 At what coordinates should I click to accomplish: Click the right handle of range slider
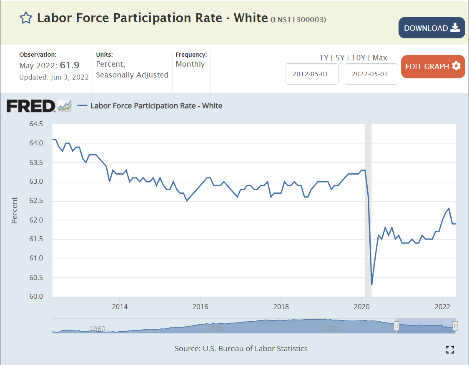pos(455,326)
